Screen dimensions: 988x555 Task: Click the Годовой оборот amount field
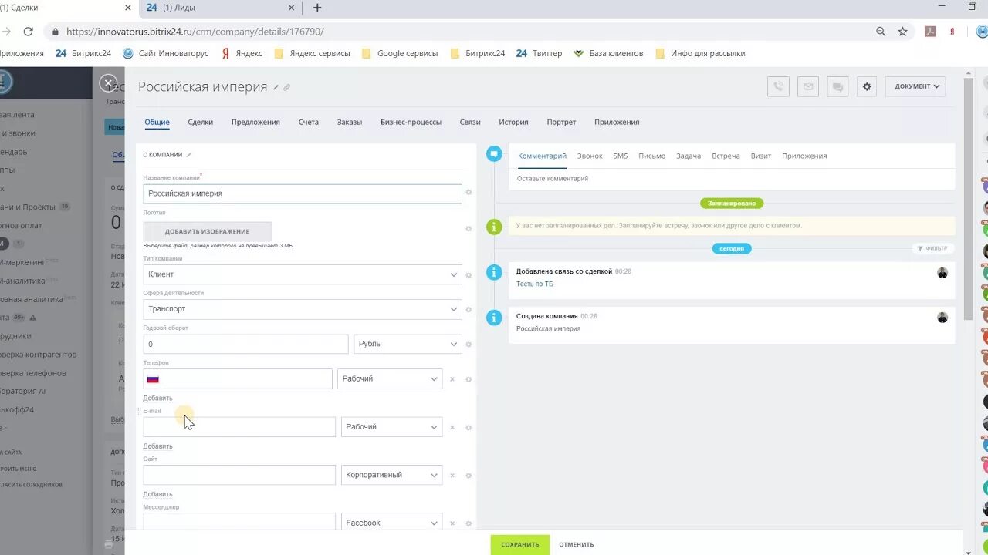[x=245, y=344]
